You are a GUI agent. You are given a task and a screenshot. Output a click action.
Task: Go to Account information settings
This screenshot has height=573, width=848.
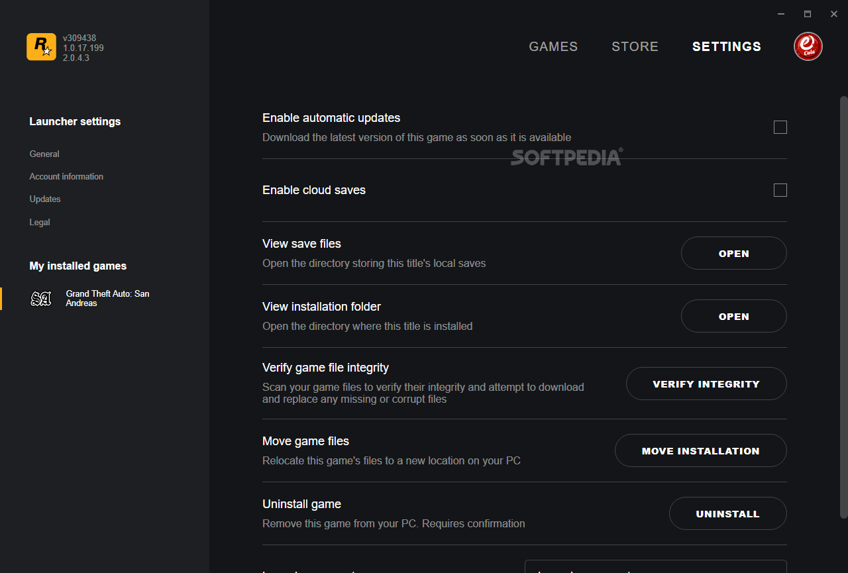pos(66,176)
